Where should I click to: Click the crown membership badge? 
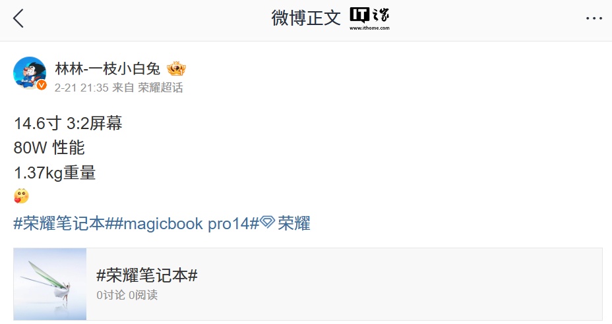tap(176, 69)
